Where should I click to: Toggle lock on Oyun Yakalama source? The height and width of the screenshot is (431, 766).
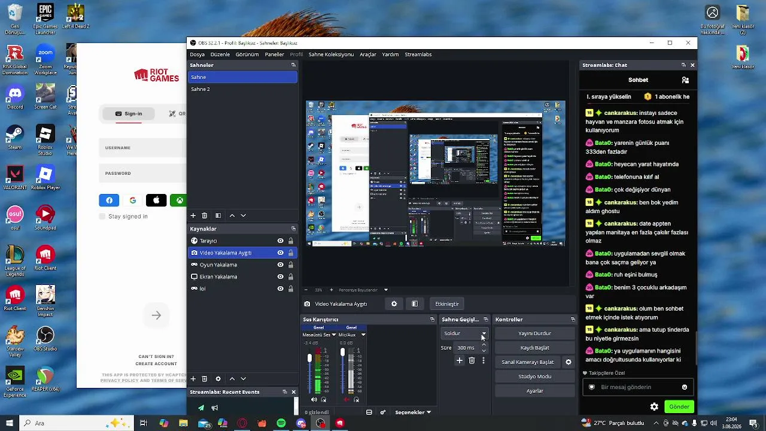click(291, 265)
